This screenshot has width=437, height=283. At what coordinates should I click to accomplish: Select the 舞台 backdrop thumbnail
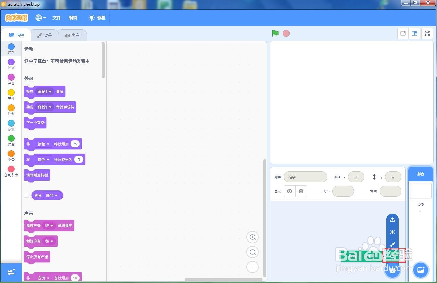tap(421, 191)
